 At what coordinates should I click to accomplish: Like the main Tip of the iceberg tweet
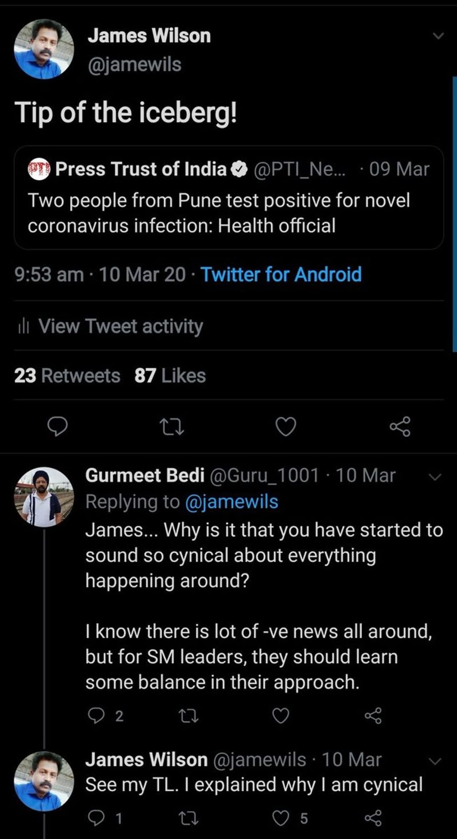pyautogui.click(x=286, y=426)
